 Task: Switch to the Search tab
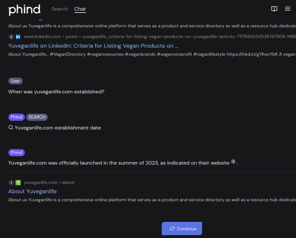60,9
